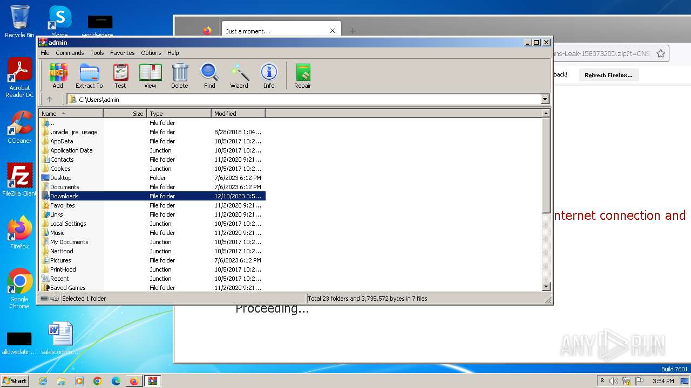Click Chrome icon in taskbar
The width and height of the screenshot is (691, 388).
coord(98,381)
